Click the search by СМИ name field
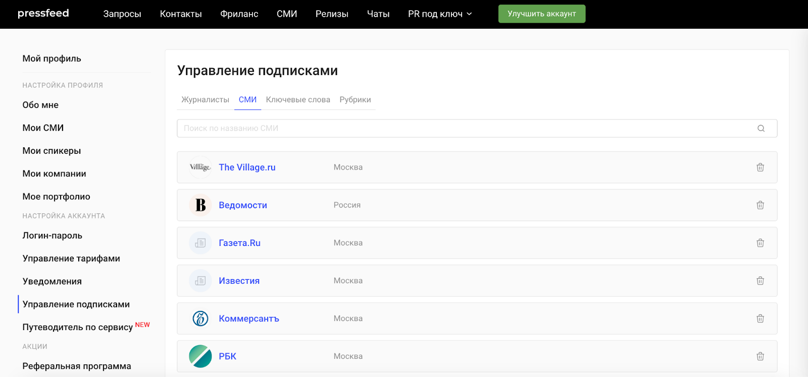The image size is (808, 377). 477,129
